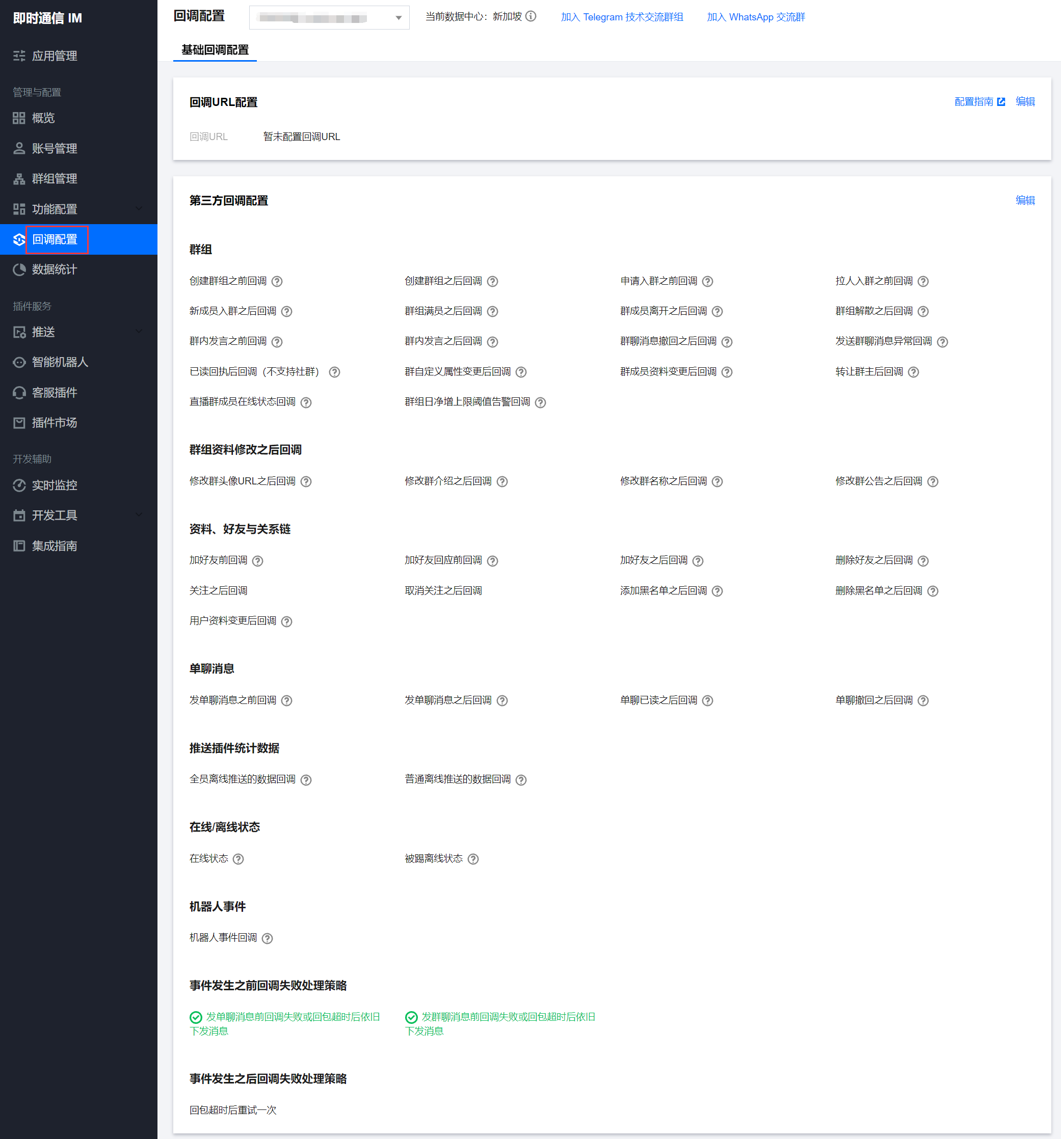Click help icon beside 创建群组之前回调

(x=277, y=281)
